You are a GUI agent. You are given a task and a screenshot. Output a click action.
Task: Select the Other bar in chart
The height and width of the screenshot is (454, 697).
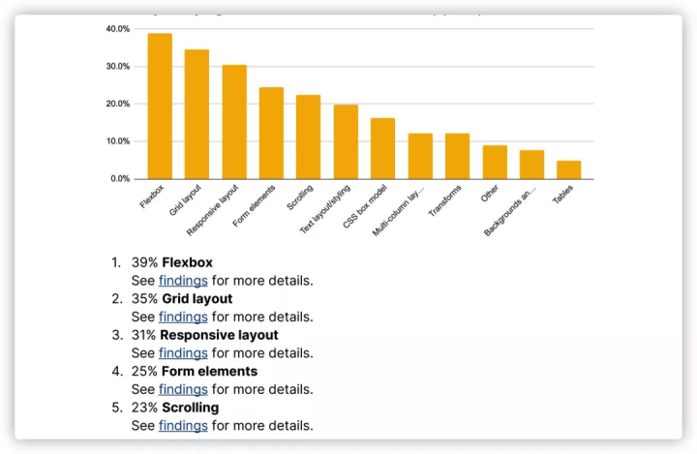495,163
